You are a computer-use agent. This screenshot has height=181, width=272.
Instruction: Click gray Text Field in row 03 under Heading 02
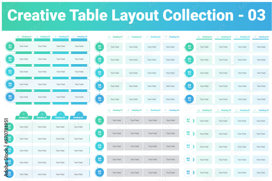(x=134, y=146)
